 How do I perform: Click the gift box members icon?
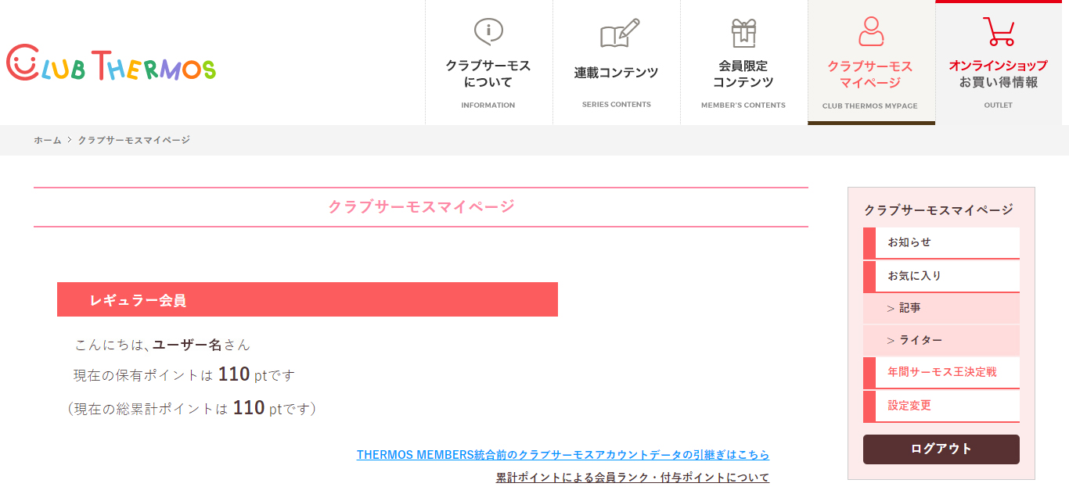(743, 32)
